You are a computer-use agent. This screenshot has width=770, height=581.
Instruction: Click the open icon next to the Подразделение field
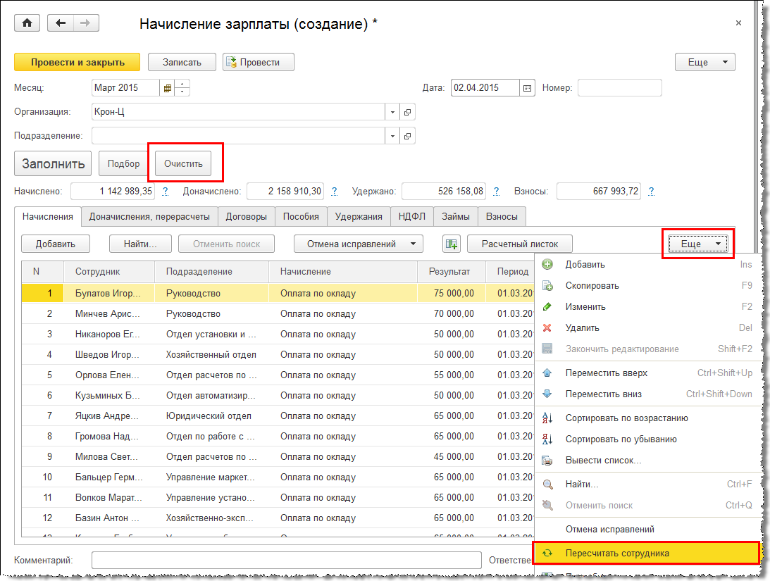pyautogui.click(x=407, y=135)
